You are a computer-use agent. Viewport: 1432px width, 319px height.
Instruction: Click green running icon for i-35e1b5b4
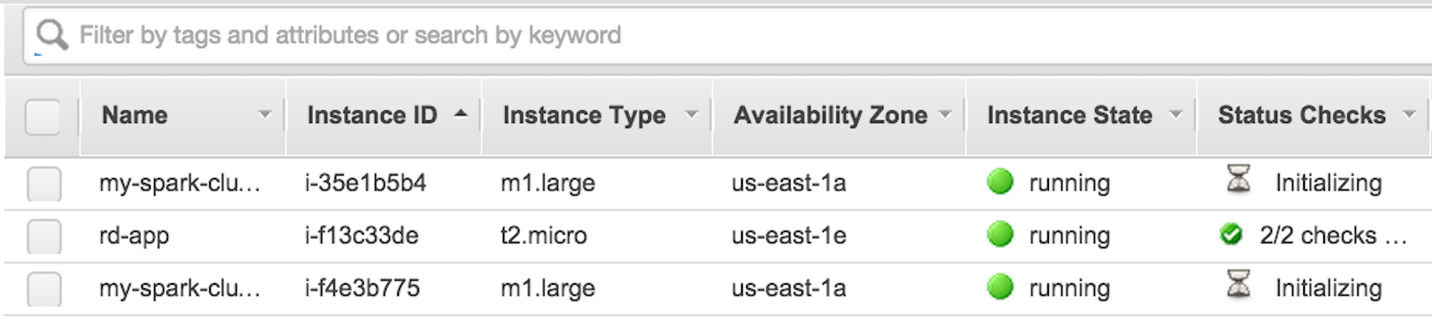click(1000, 181)
